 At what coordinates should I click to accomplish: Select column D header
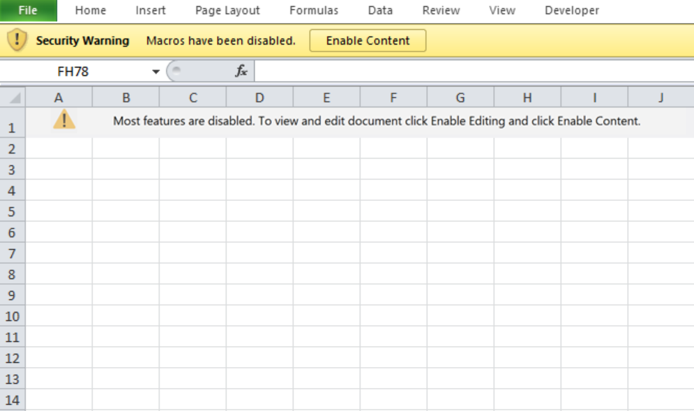tap(259, 98)
